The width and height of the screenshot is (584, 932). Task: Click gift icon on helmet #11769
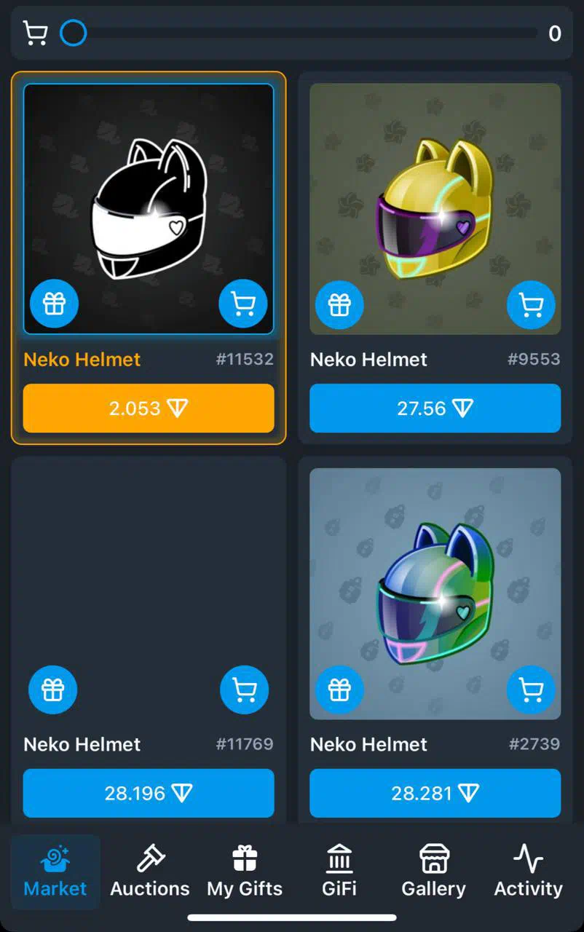click(x=52, y=689)
